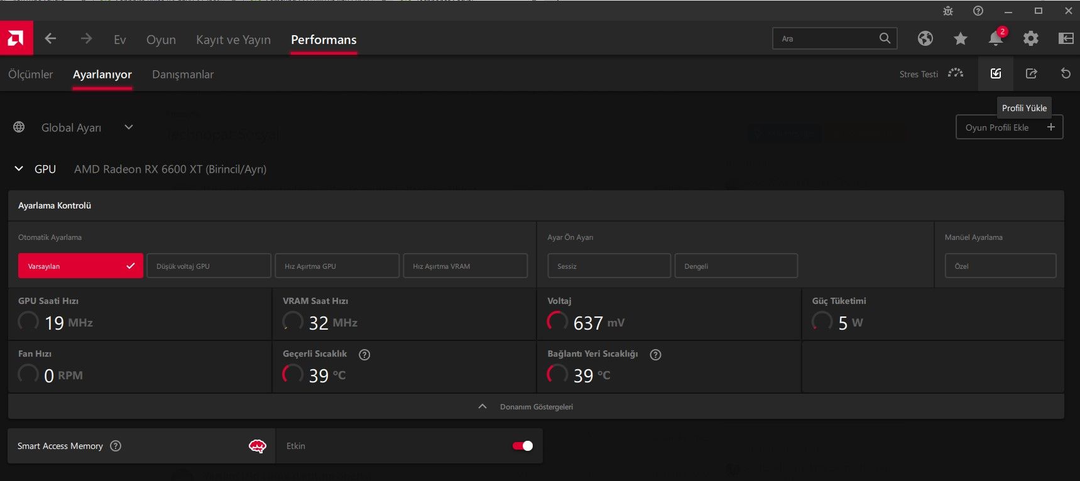Click the Stres Testi label

coord(919,74)
